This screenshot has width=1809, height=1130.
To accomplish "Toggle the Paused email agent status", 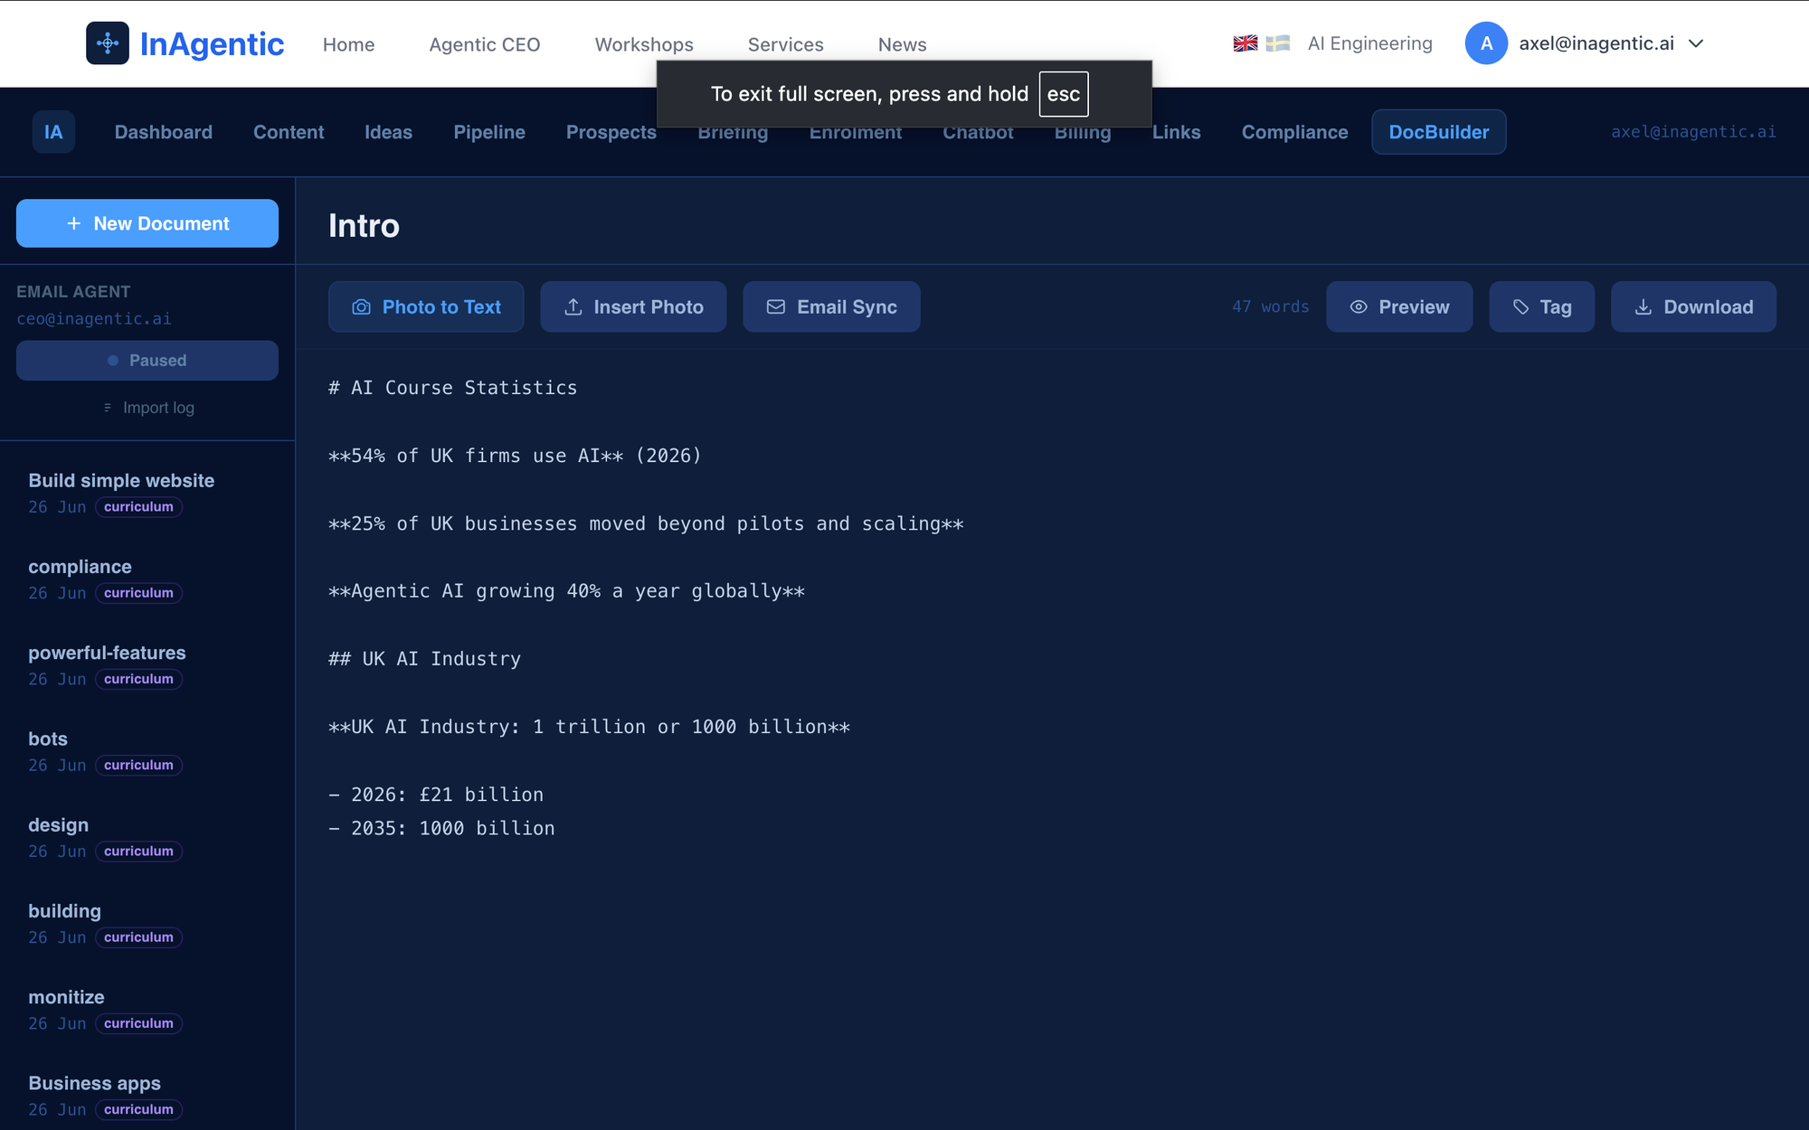I will pyautogui.click(x=147, y=361).
